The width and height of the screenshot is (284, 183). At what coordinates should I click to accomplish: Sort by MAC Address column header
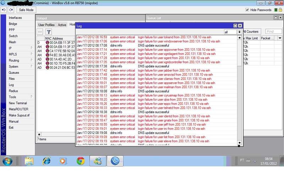coord(60,38)
